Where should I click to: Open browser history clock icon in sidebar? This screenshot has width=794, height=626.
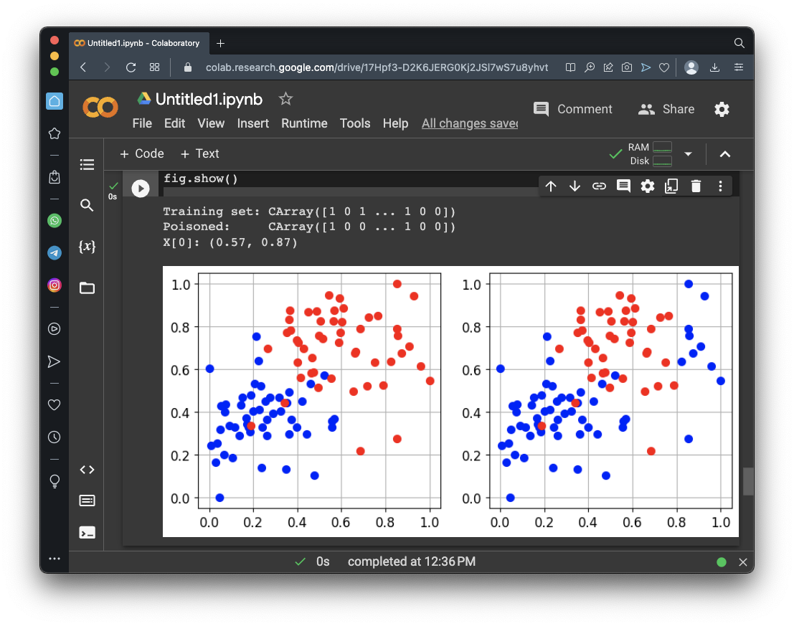point(55,437)
